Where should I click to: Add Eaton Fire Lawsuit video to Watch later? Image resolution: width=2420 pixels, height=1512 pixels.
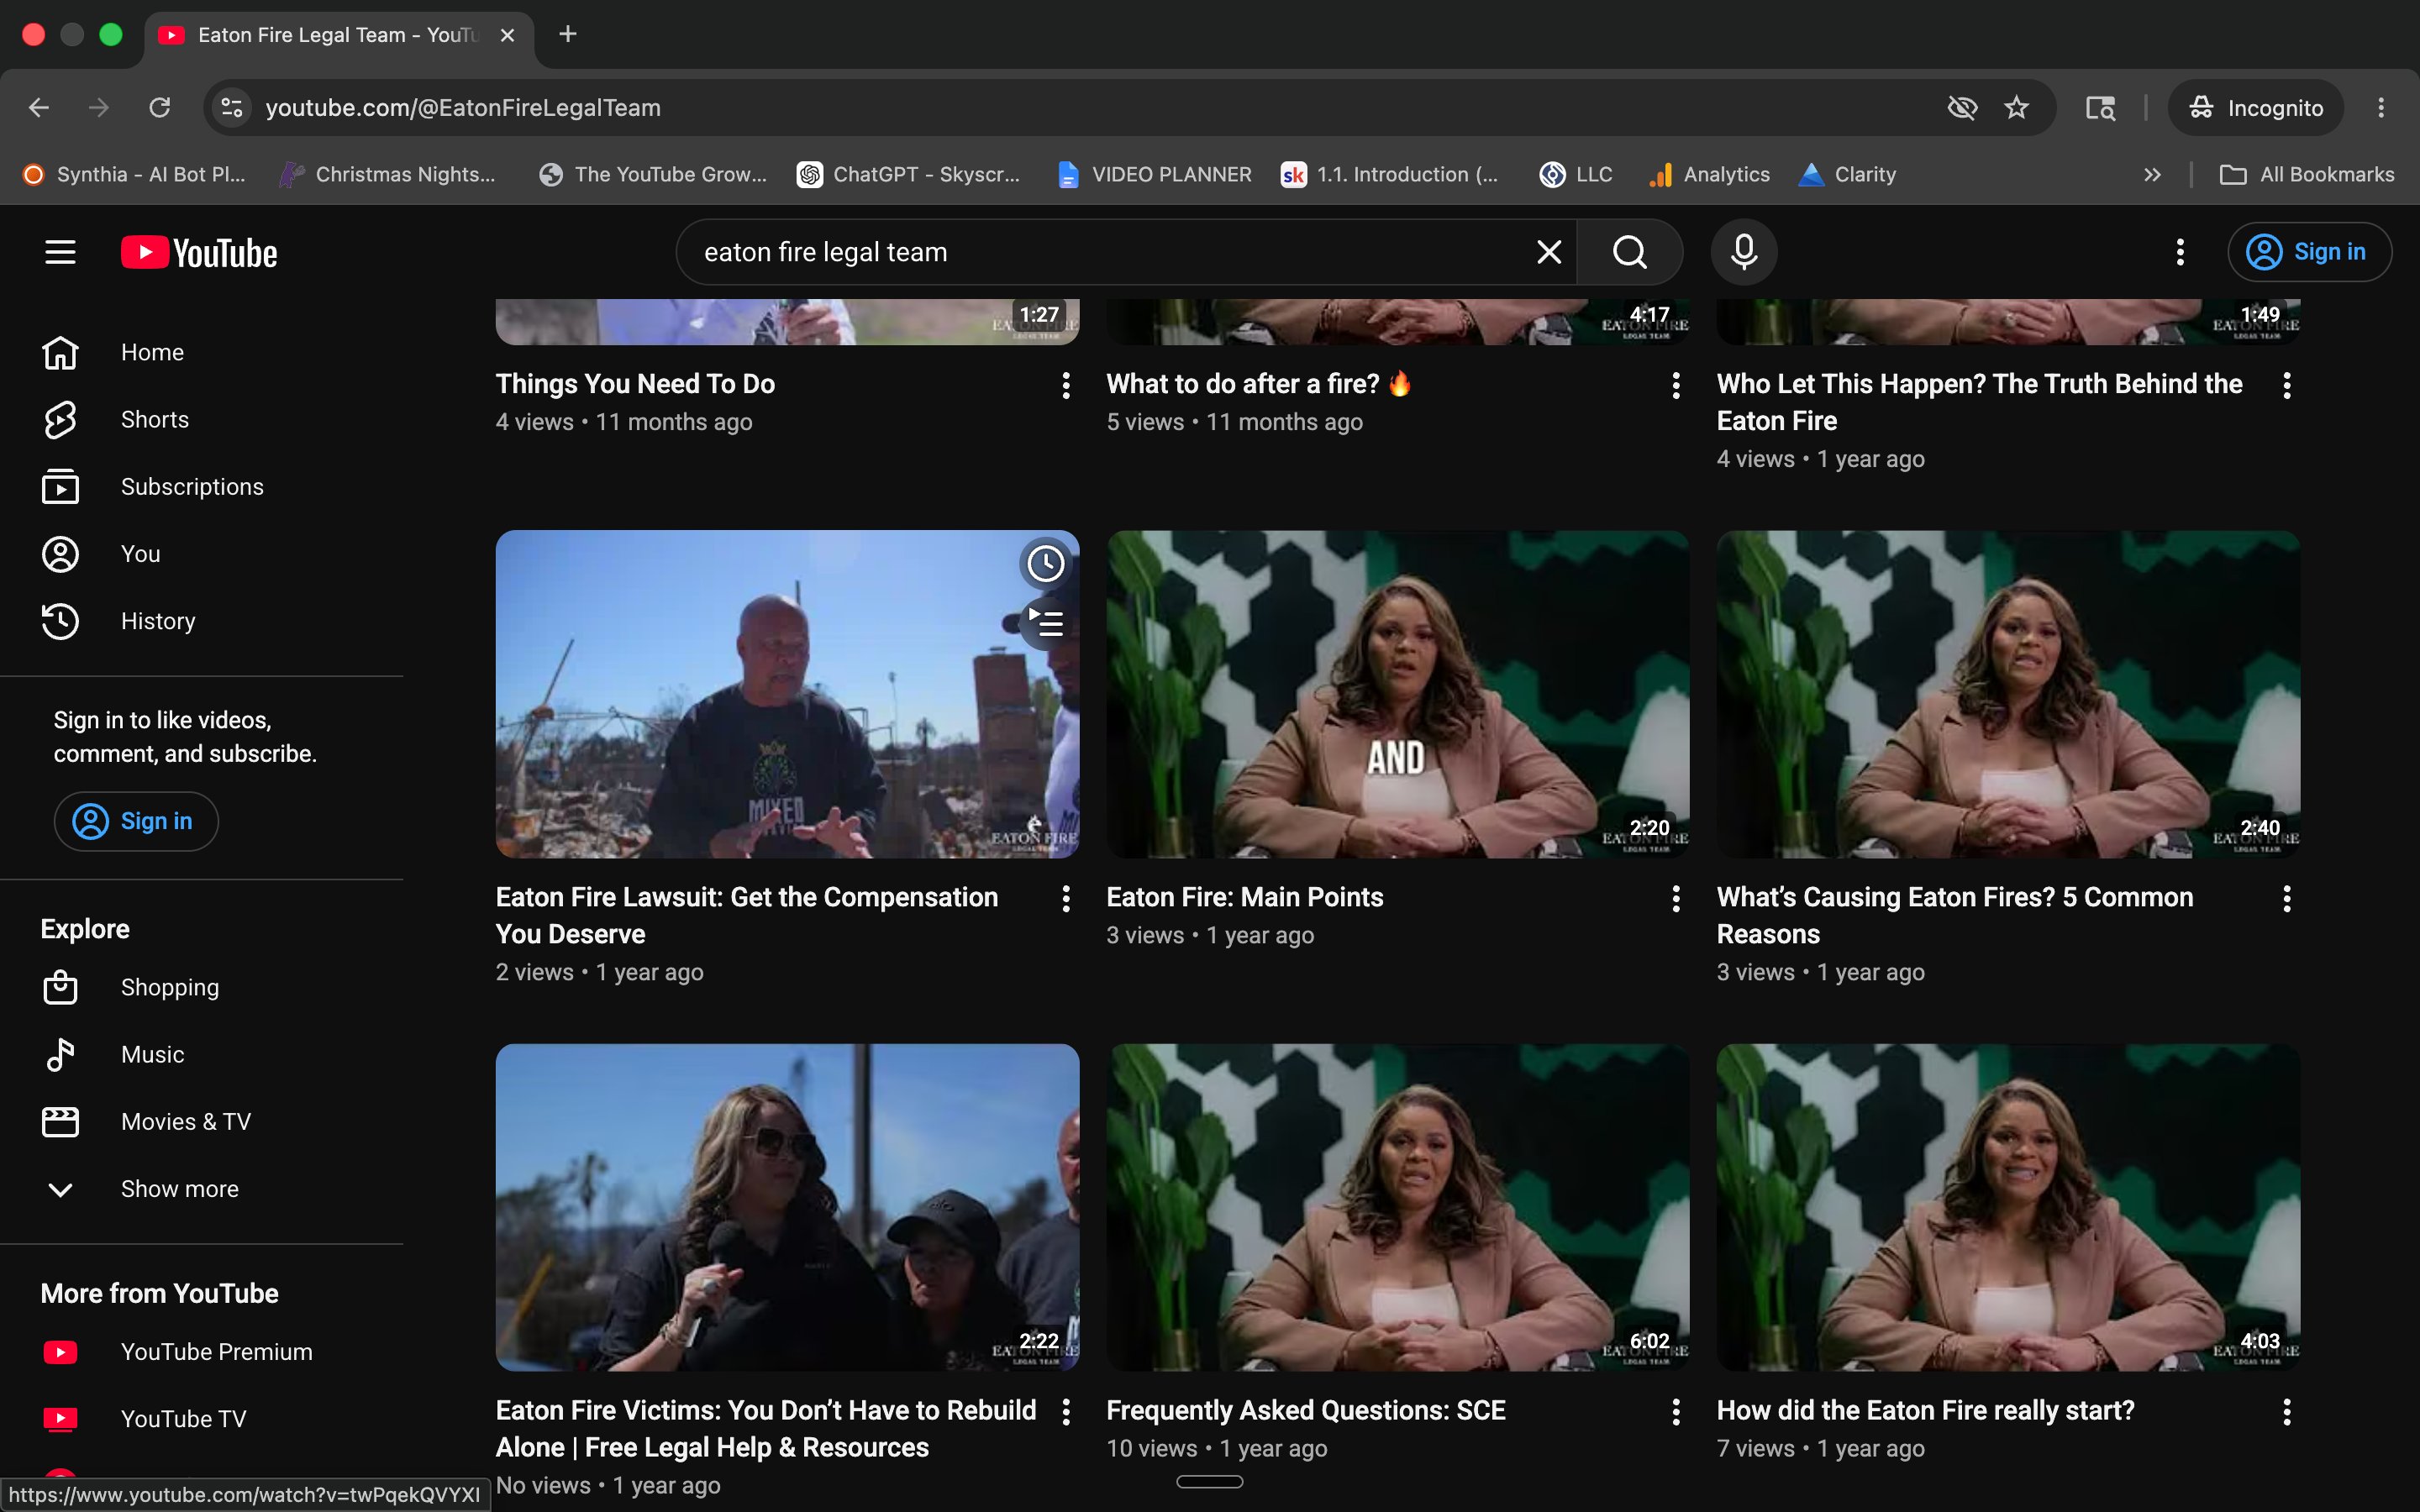[x=1045, y=563]
